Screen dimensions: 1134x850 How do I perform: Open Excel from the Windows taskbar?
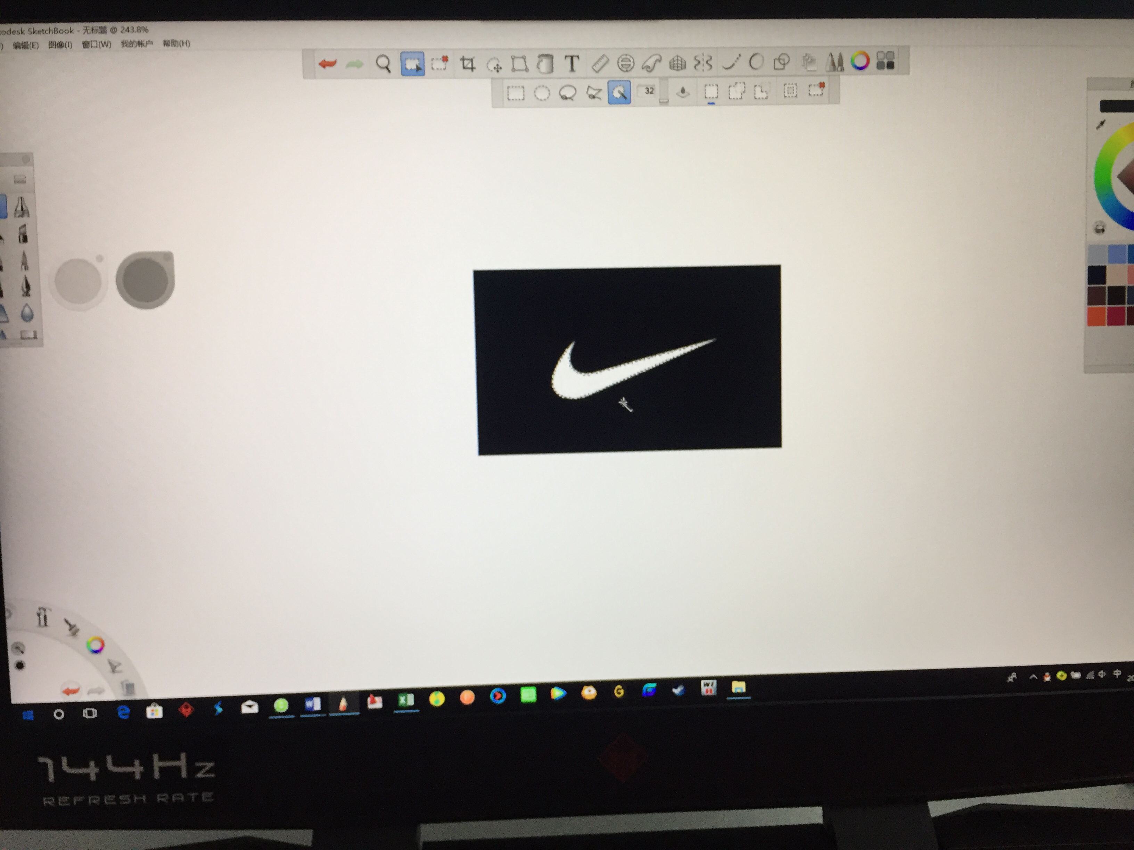tap(406, 700)
